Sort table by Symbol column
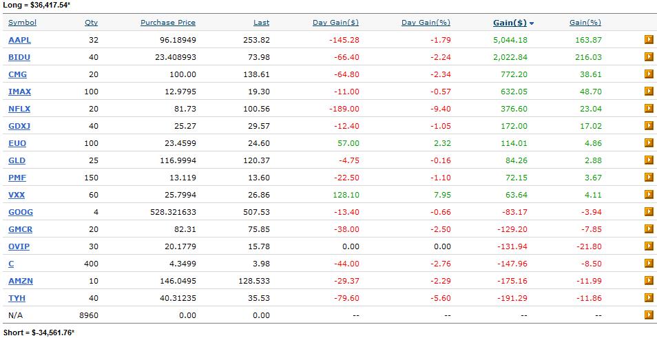This screenshot has width=657, height=338. 22,23
